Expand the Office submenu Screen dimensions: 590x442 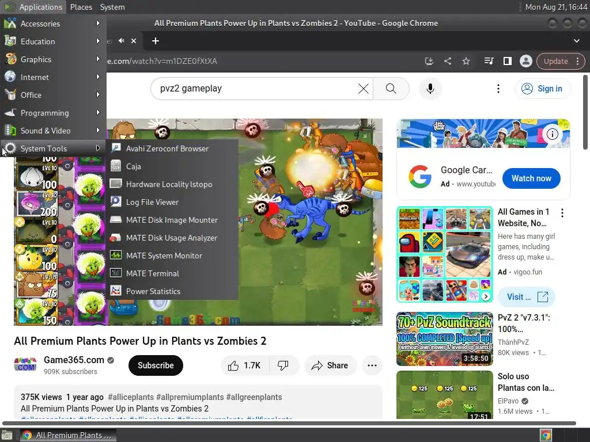tap(53, 95)
